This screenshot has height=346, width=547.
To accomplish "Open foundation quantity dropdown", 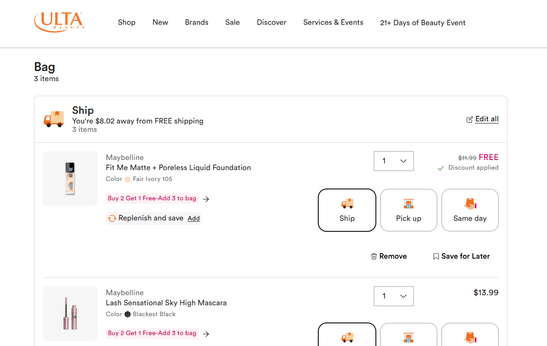I will pos(394,161).
